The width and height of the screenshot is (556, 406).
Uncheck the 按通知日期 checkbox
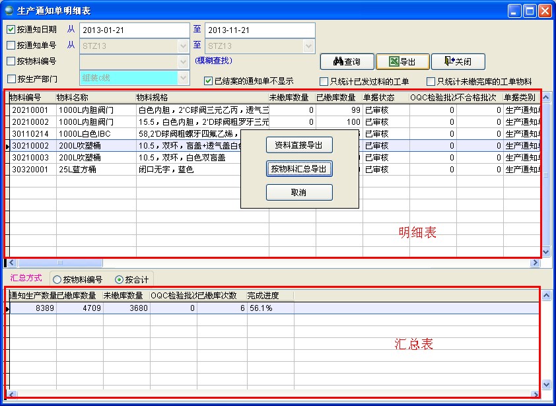tap(11, 29)
